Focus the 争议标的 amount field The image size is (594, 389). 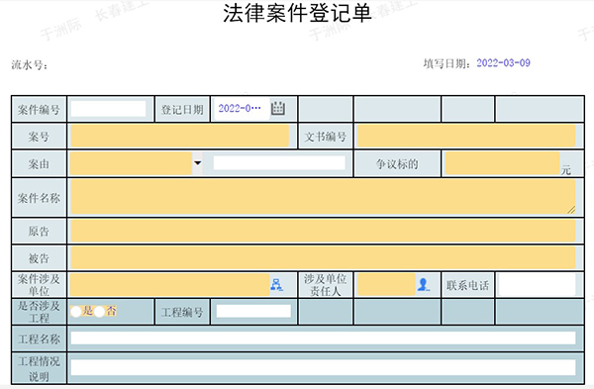[502, 163]
